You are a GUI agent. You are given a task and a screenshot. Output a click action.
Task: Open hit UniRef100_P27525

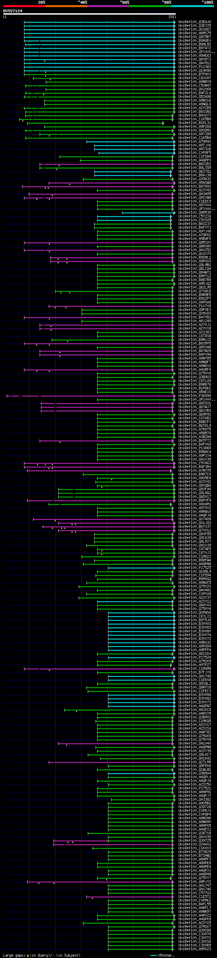click(x=195, y=568)
